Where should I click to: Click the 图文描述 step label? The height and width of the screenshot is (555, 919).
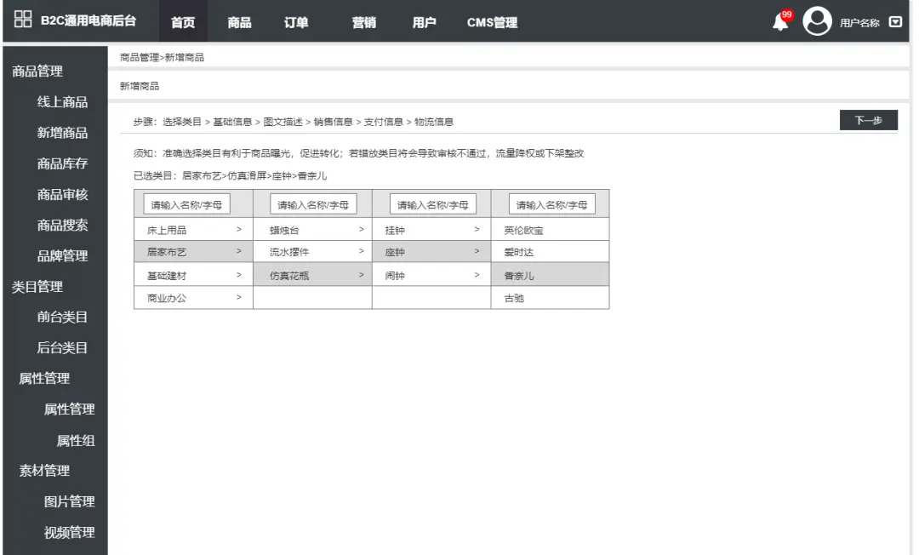(283, 122)
